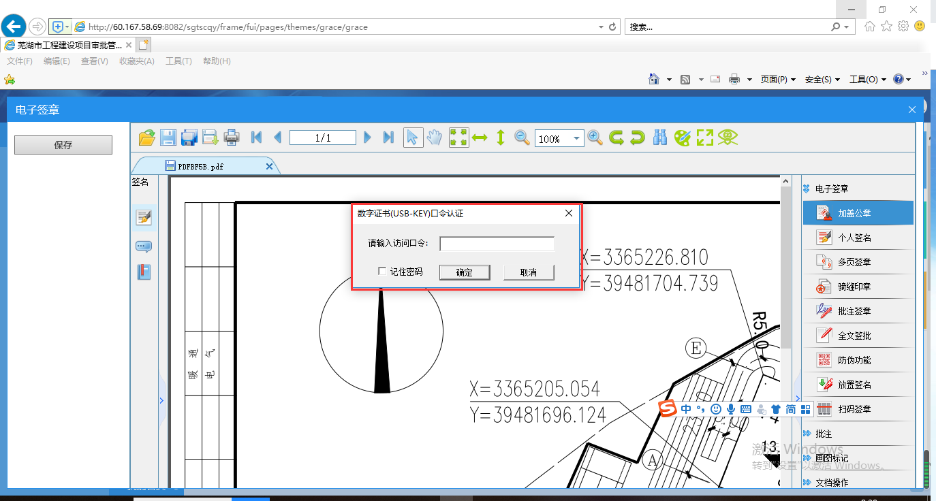
Task: Click the print document icon
Action: coord(232,138)
